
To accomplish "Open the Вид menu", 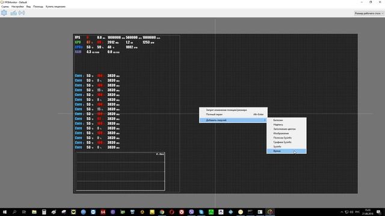I will 28,7.
